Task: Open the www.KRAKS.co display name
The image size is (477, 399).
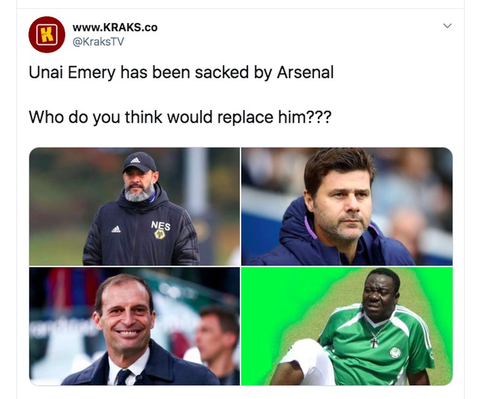Action: [x=115, y=27]
